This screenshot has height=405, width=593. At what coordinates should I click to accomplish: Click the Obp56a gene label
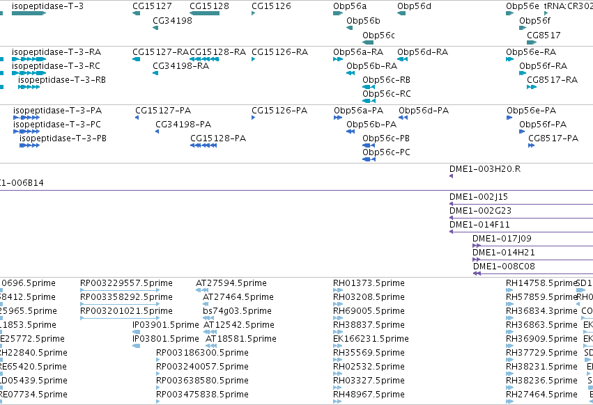(x=350, y=6)
